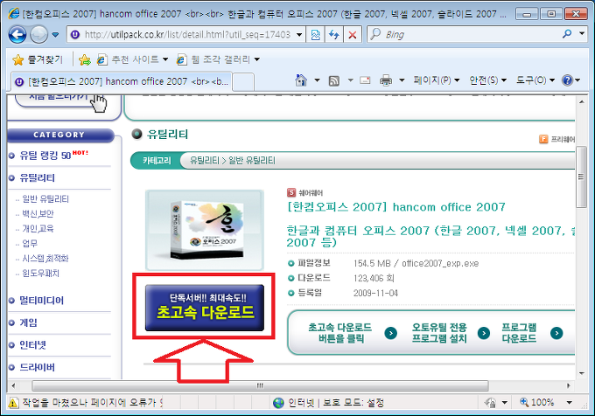The height and width of the screenshot is (416, 595).
Task: Open the search provider dropdown
Action: (582, 34)
